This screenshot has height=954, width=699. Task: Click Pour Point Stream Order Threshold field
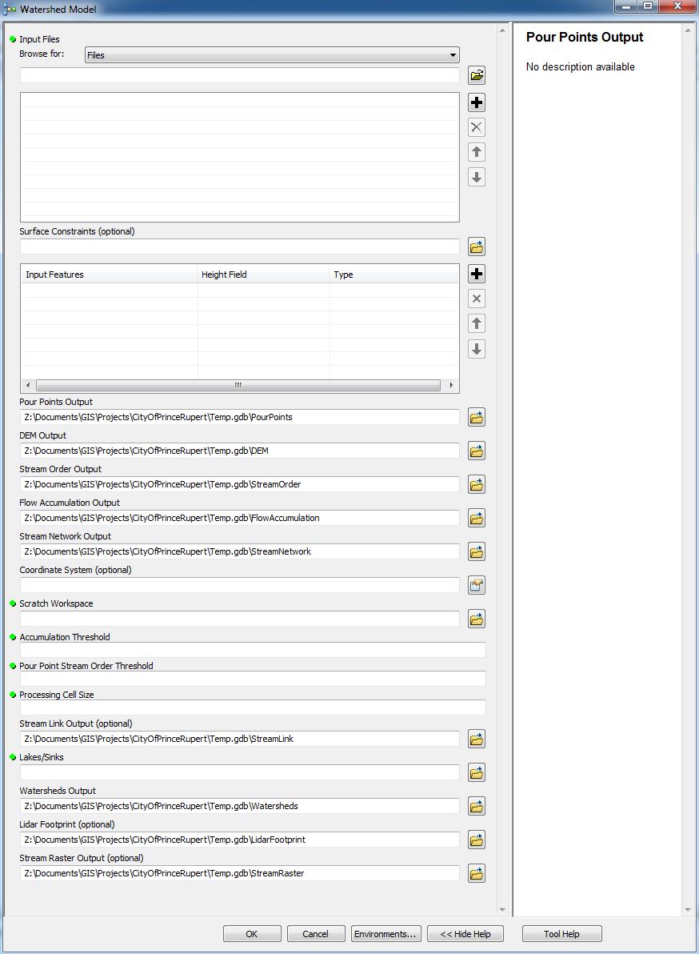[x=253, y=679]
